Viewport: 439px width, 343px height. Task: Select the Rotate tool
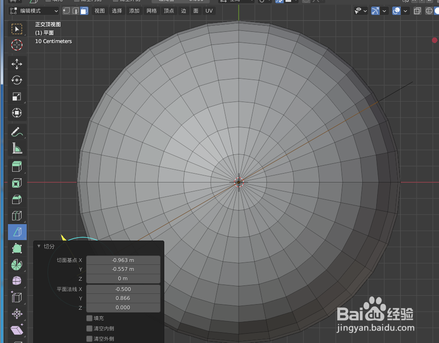pyautogui.click(x=17, y=80)
